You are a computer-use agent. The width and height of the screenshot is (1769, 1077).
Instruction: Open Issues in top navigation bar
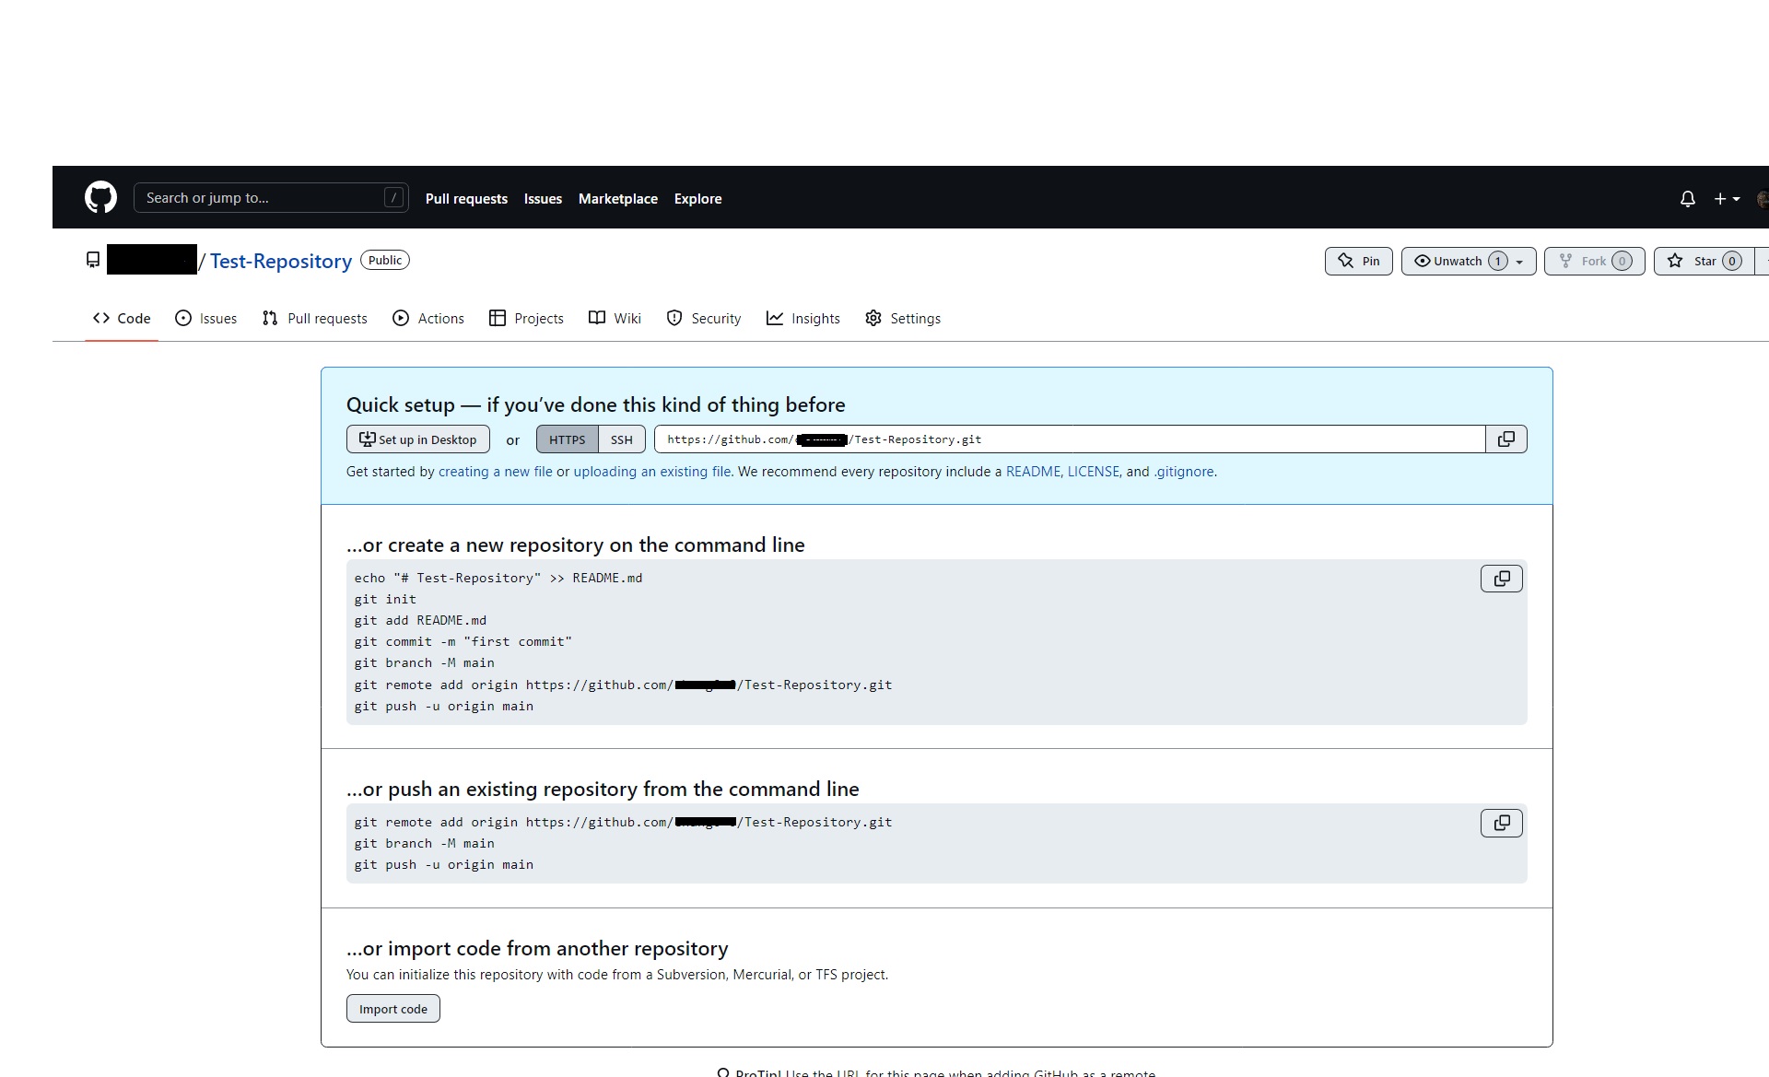pos(543,198)
